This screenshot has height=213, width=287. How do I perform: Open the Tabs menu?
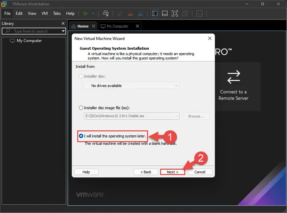[57, 13]
